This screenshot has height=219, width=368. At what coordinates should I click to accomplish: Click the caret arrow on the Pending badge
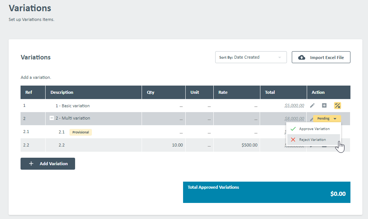pos(335,118)
